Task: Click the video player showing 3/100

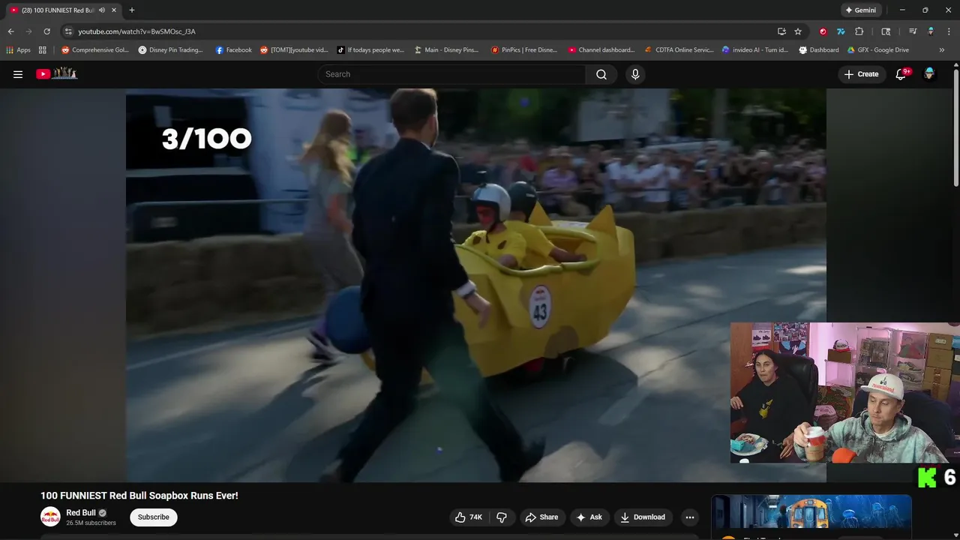Action: (x=475, y=285)
